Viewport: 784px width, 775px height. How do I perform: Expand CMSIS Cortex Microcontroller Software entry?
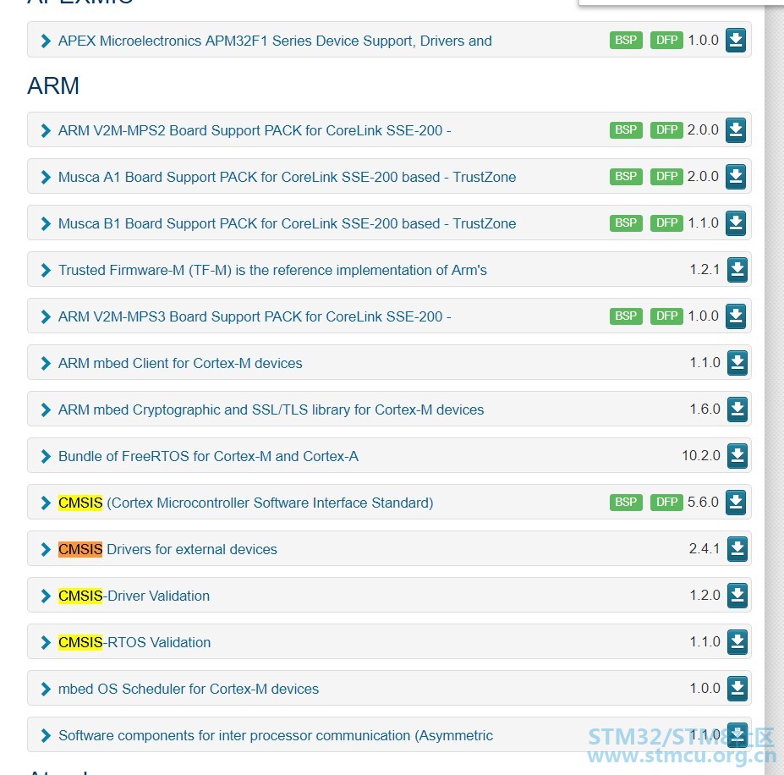46,503
